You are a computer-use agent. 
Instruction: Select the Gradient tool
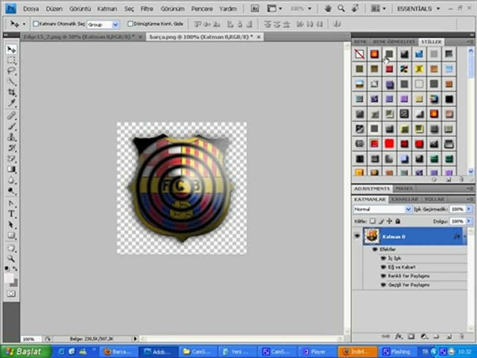11,169
